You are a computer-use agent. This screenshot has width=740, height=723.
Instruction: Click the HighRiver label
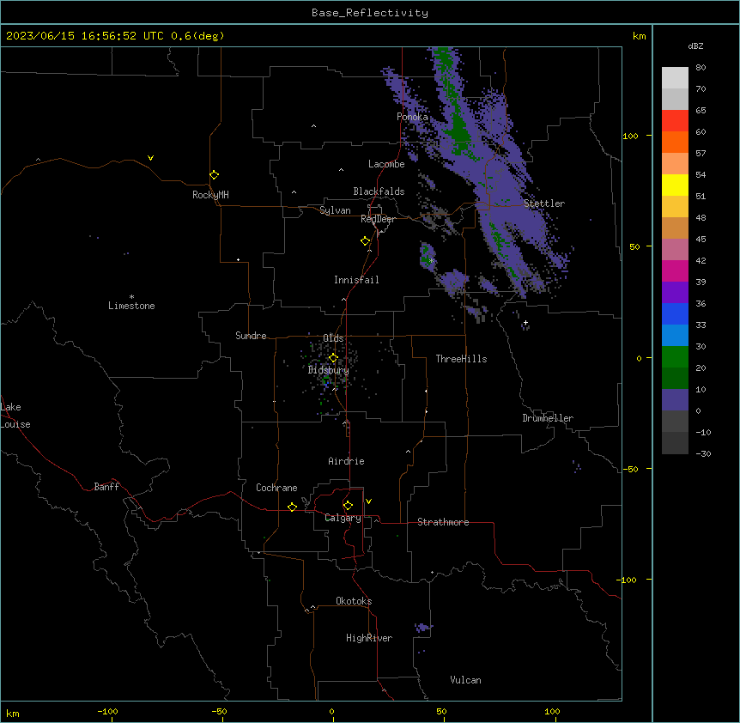pos(369,638)
